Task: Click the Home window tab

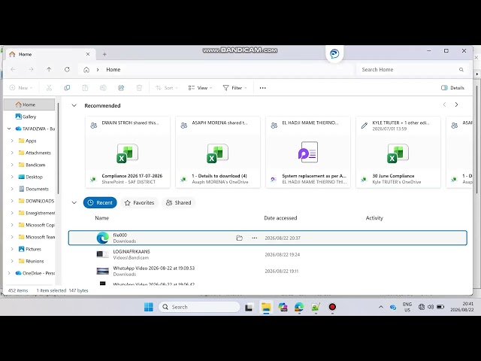Action: [50, 54]
